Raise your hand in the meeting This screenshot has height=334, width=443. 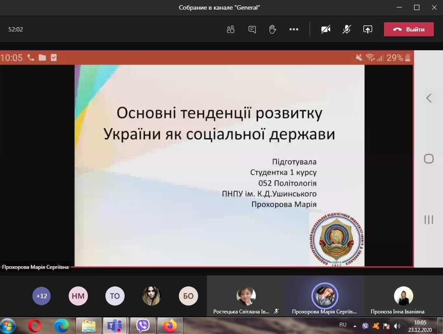click(x=272, y=29)
